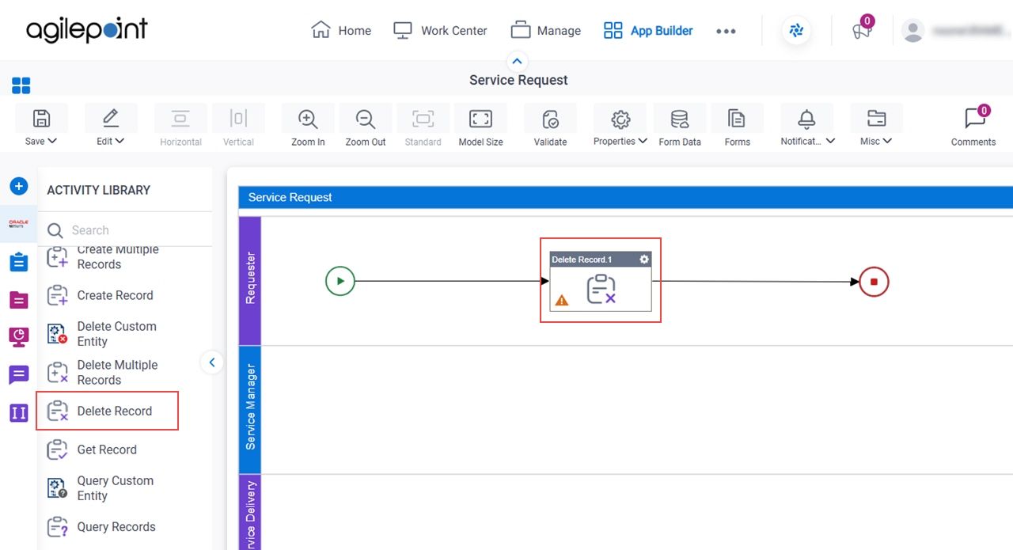The width and height of the screenshot is (1013, 550).
Task: Select Create Record activity
Action: [x=100, y=295]
